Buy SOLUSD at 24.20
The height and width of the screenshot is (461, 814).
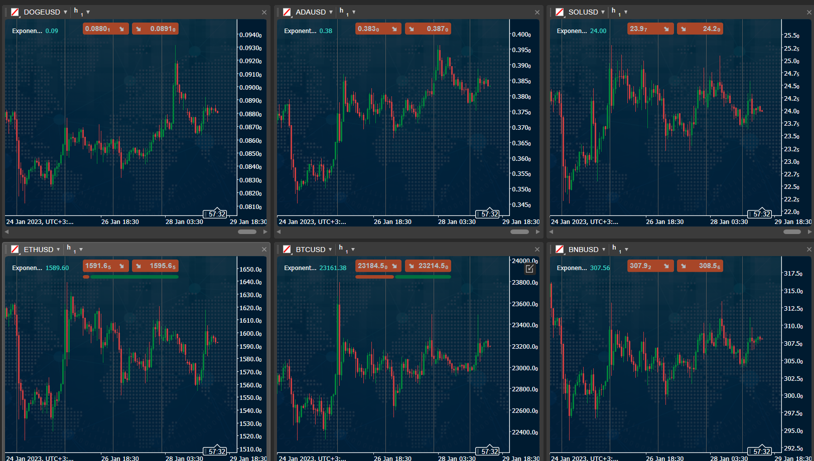(700, 29)
